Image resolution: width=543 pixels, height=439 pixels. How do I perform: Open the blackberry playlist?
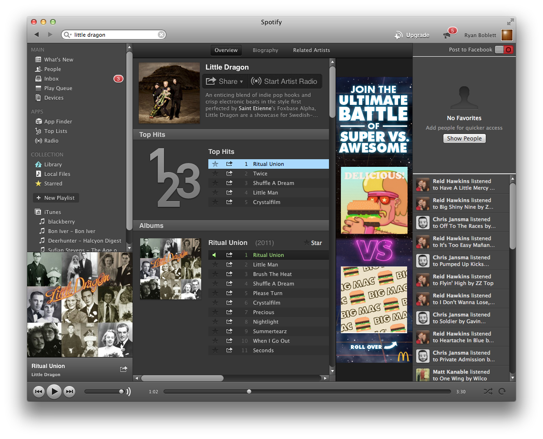(x=57, y=222)
